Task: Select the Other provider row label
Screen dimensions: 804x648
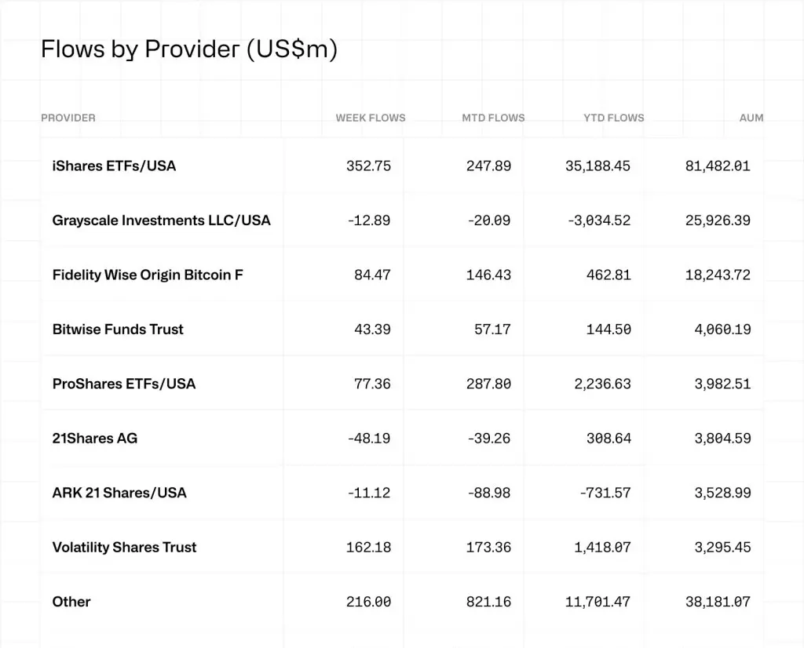Action: pos(71,602)
